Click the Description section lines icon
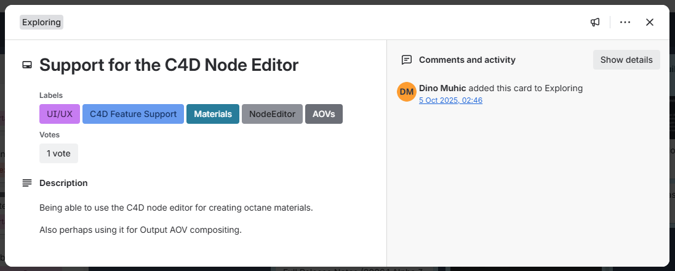 coord(27,183)
